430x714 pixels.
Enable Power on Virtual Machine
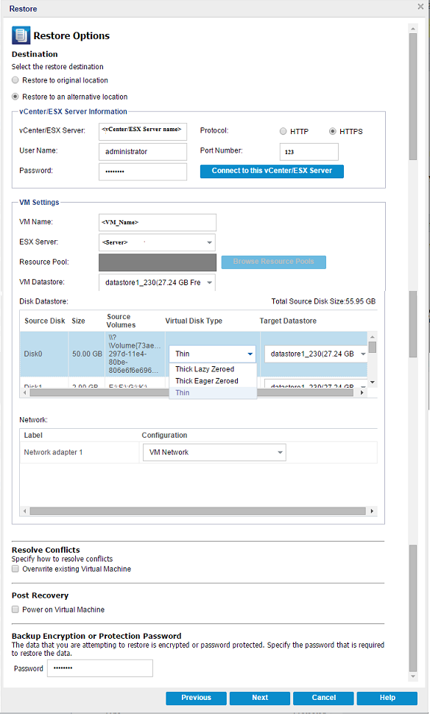(15, 609)
